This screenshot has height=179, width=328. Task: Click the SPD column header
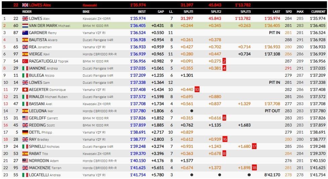(289, 12)
